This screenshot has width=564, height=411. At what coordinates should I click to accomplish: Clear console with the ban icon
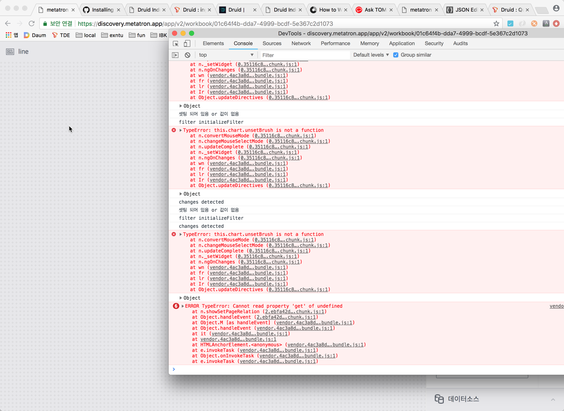[x=187, y=55]
